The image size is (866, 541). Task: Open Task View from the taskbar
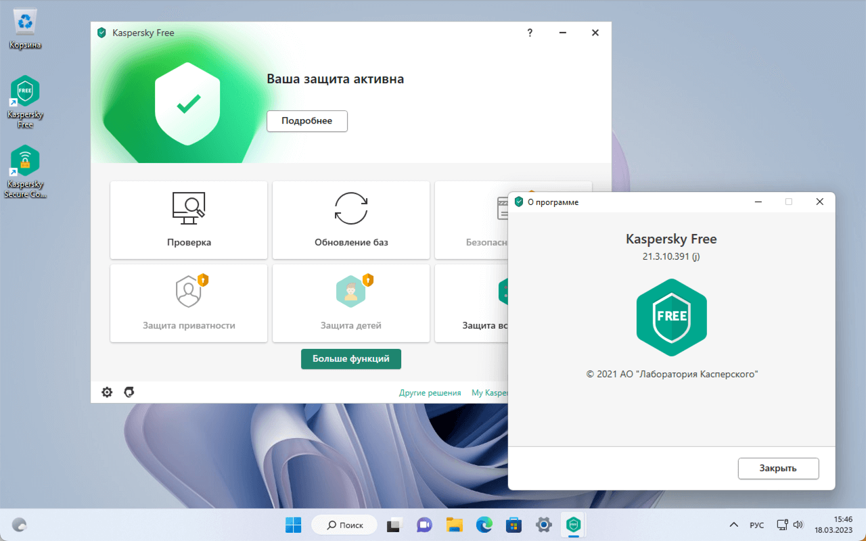[x=394, y=525]
